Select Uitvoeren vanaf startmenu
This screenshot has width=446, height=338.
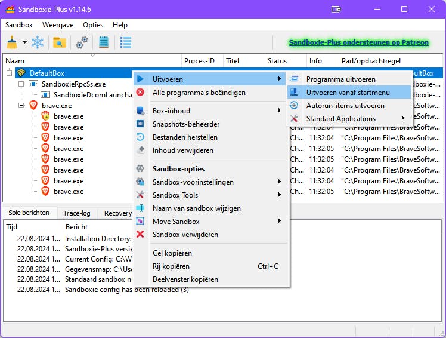tap(348, 93)
